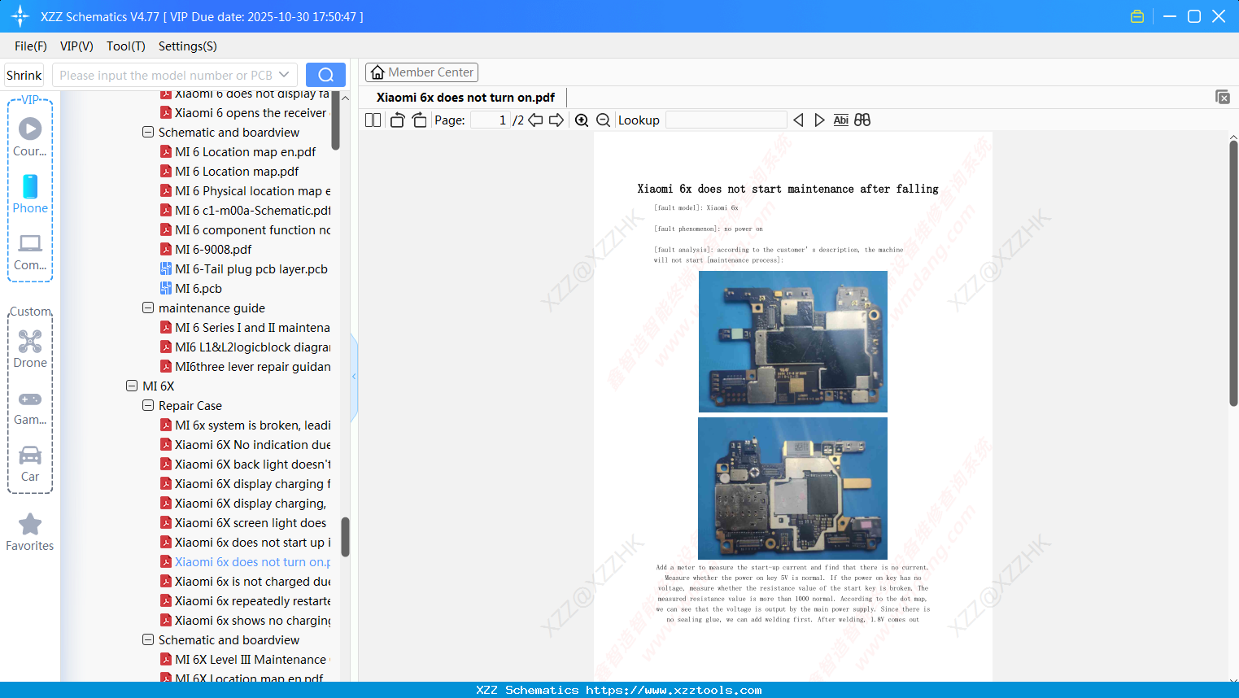Toggle the two-page view layout icon
The image size is (1239, 698).
(x=373, y=120)
